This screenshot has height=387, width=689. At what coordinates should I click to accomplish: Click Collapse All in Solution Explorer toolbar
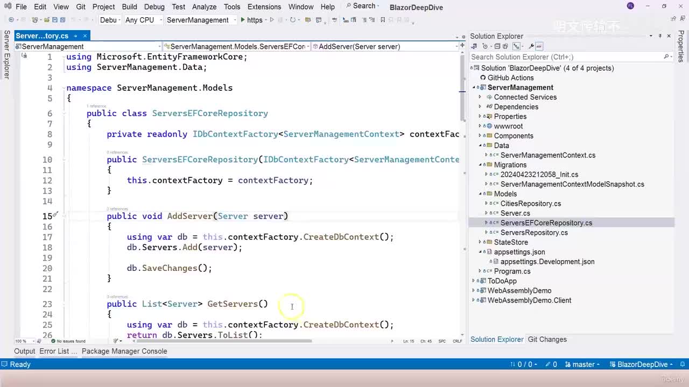[x=497, y=46]
